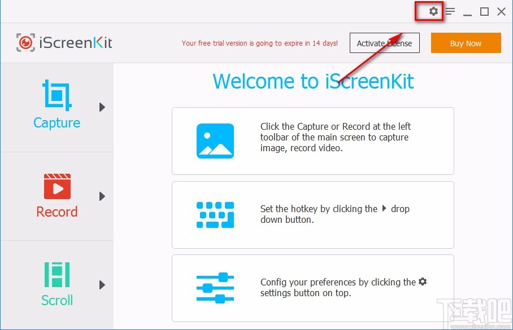Screen dimensions: 513x330
Task: Click the sliders preferences icon in third card
Action: (x=215, y=288)
